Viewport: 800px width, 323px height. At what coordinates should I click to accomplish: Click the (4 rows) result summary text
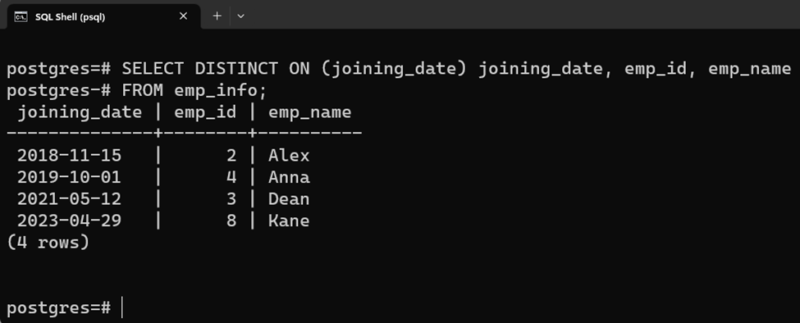click(48, 242)
